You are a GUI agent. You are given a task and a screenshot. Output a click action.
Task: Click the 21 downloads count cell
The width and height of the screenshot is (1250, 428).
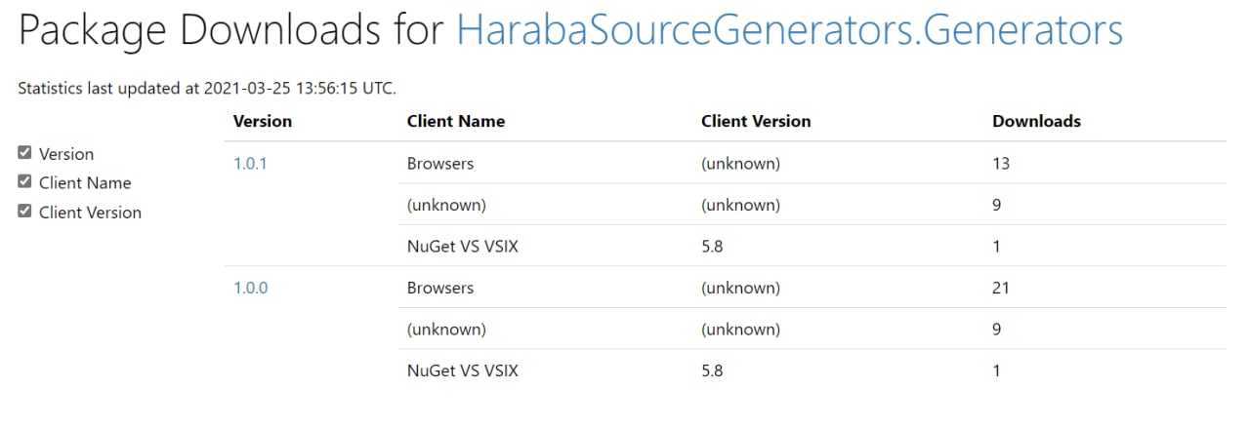click(x=1001, y=289)
